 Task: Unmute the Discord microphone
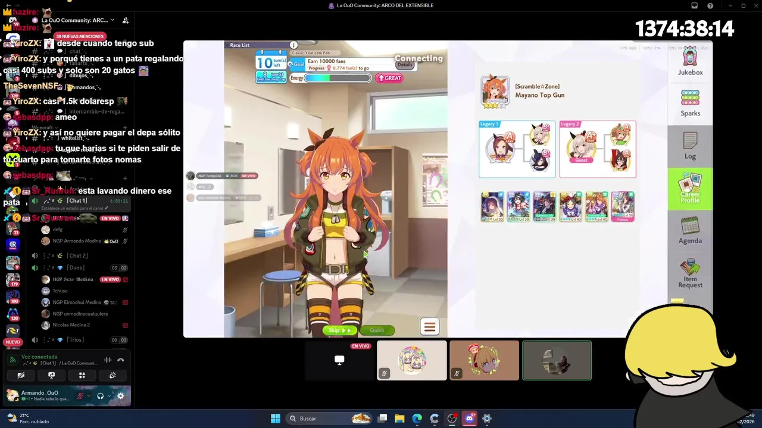[x=80, y=396]
